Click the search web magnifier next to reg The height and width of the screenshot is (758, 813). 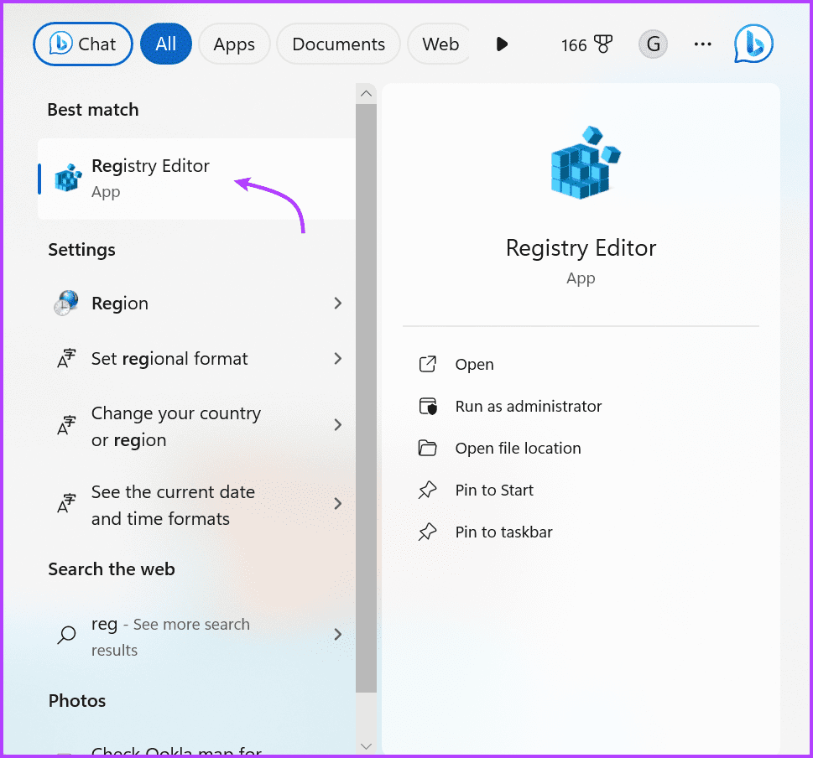click(66, 635)
